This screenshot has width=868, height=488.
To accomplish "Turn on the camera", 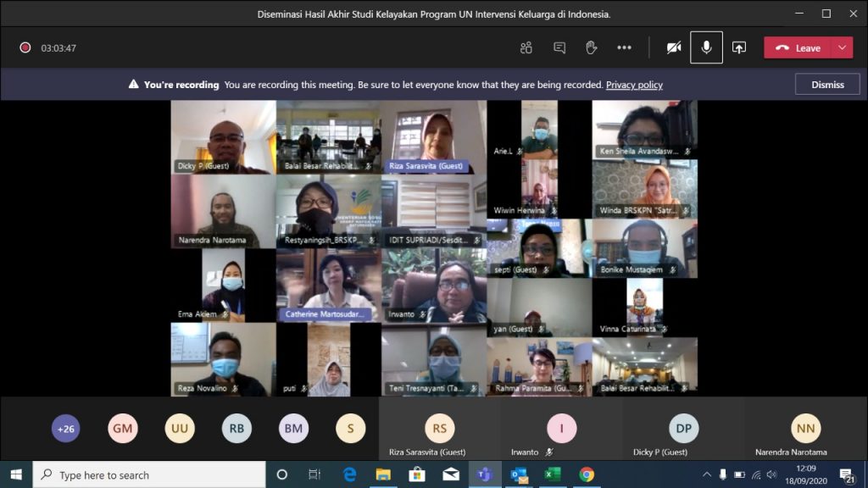I will coord(674,47).
